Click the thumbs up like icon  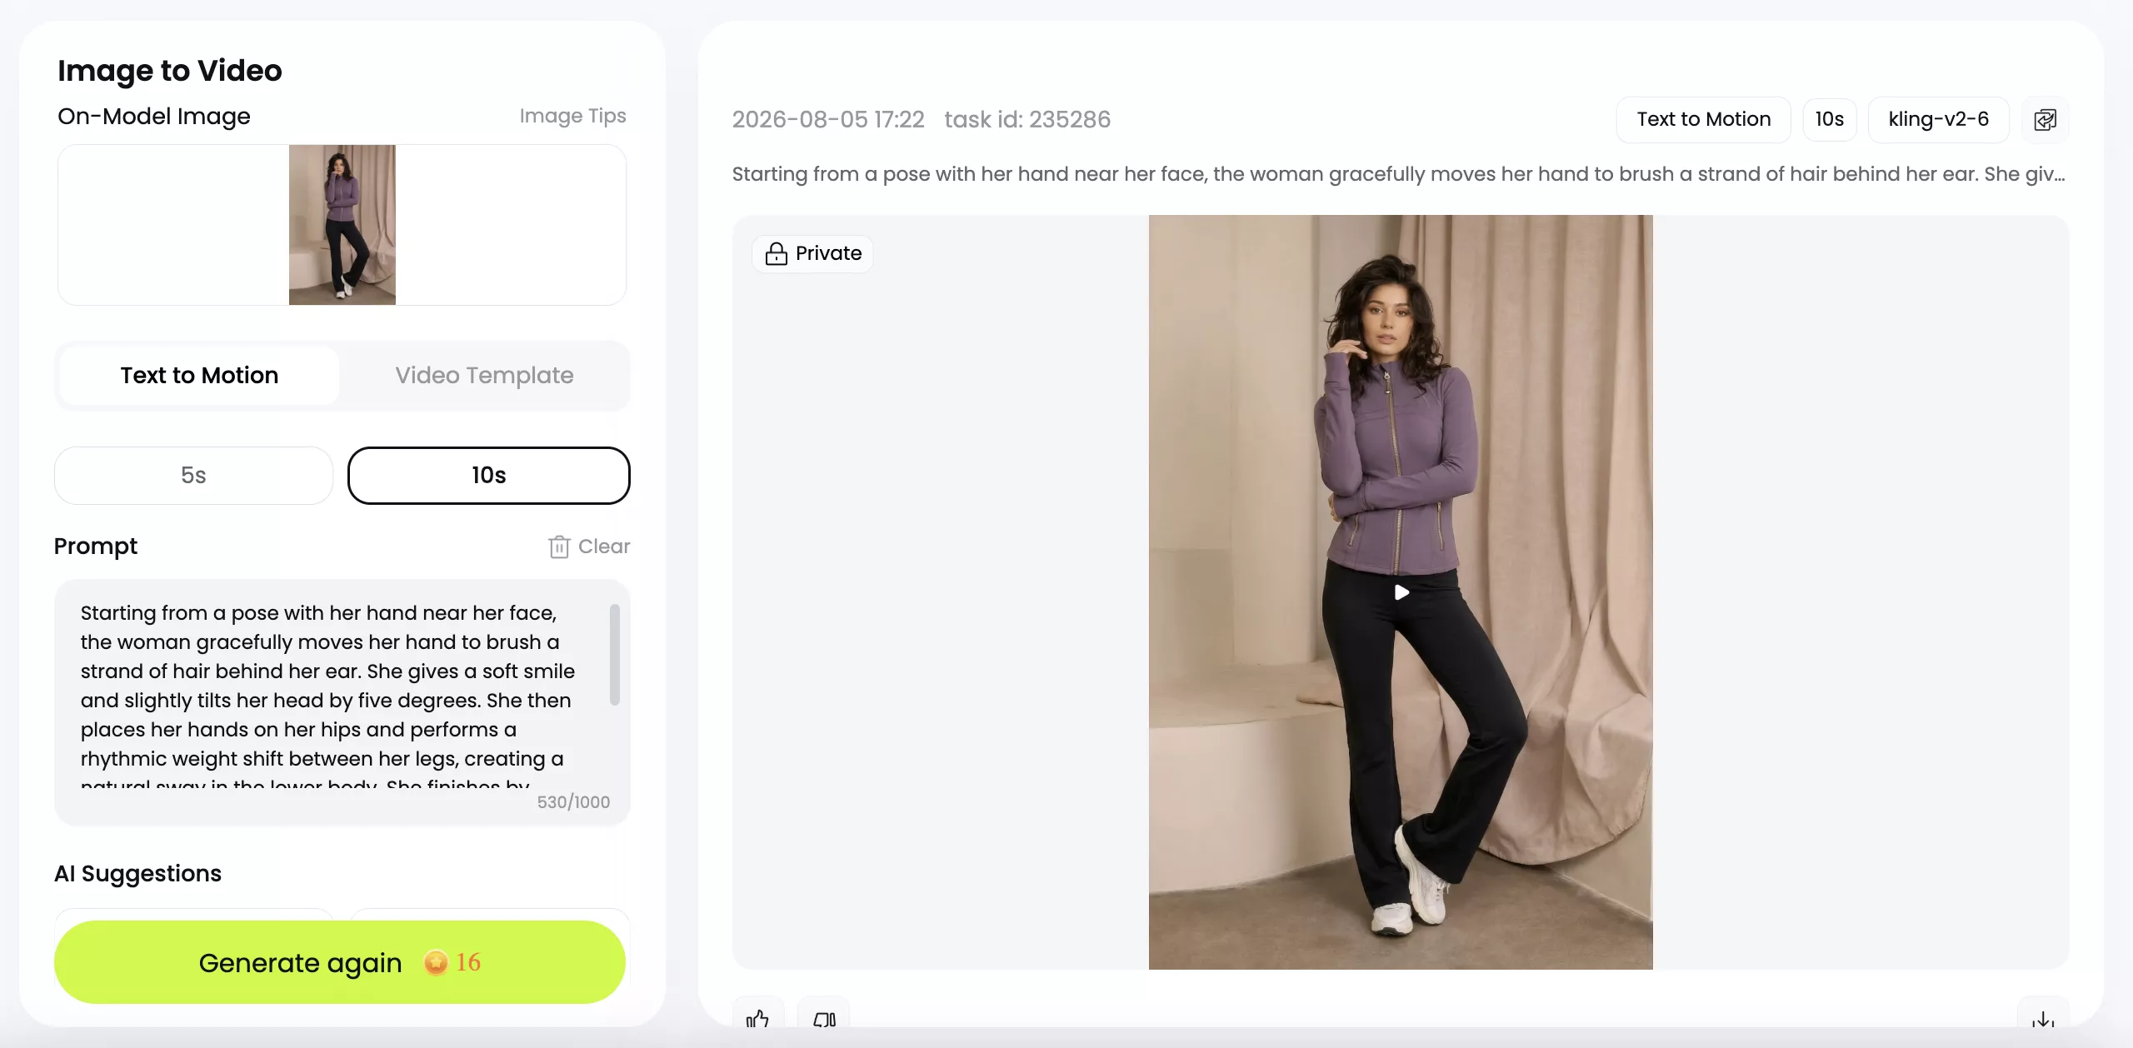[757, 1018]
